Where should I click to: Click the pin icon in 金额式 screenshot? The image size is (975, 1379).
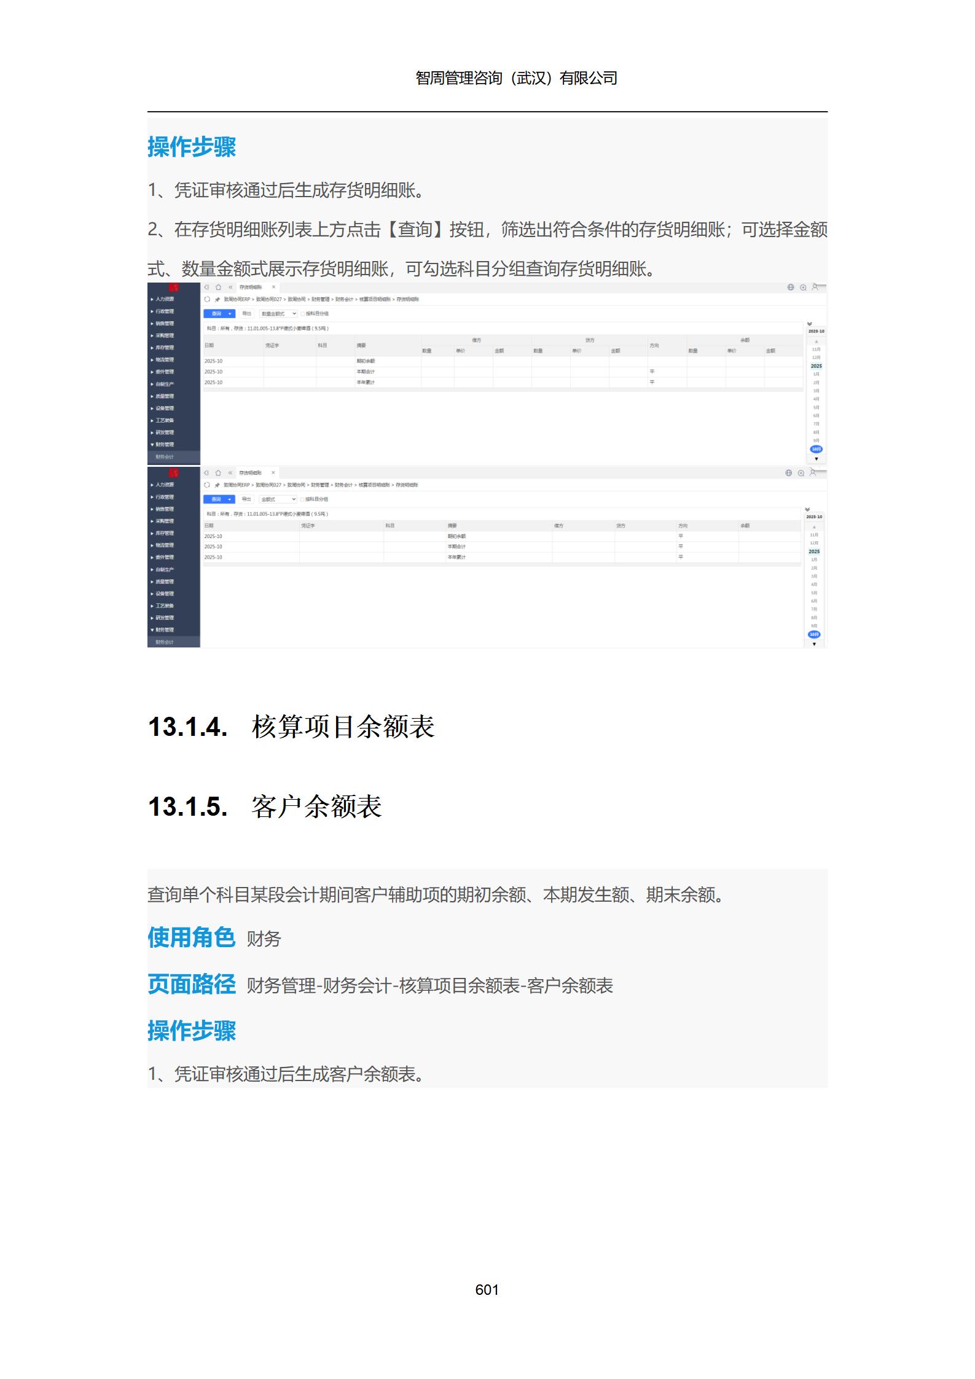tap(217, 485)
